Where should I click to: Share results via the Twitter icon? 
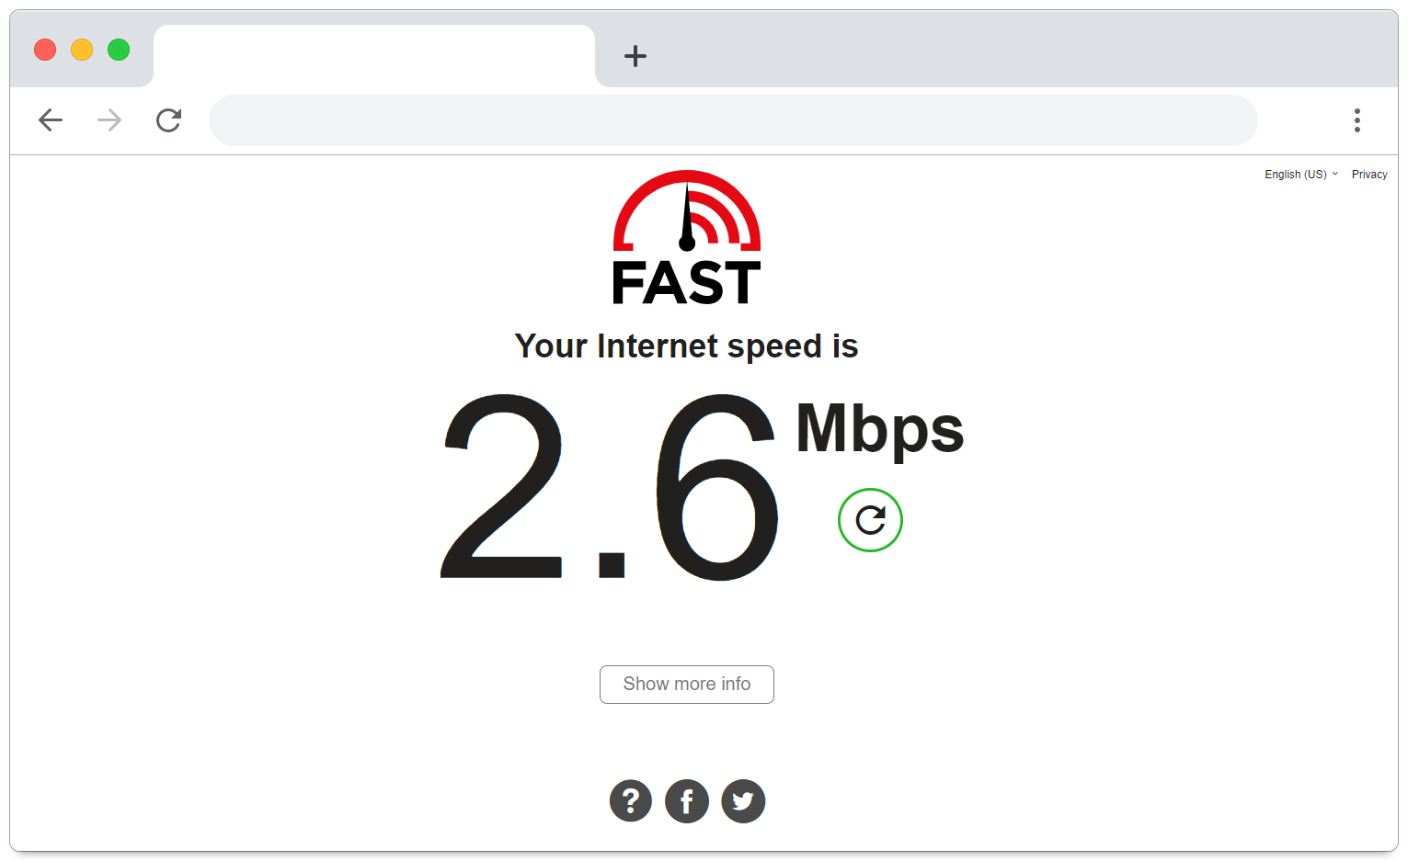[x=743, y=800]
